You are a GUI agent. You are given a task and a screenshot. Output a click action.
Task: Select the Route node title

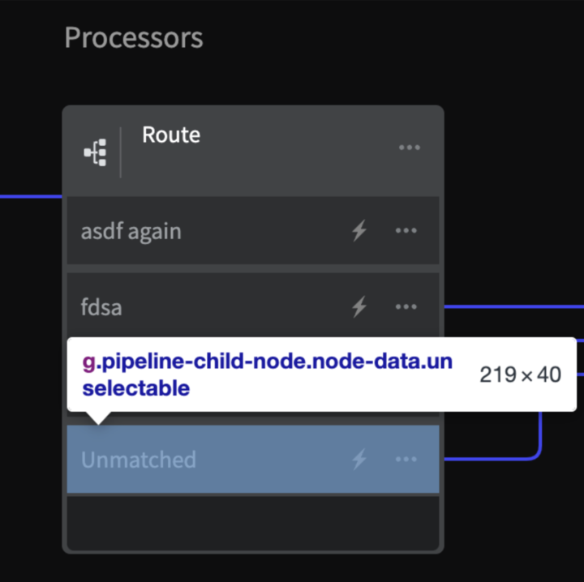(x=171, y=135)
